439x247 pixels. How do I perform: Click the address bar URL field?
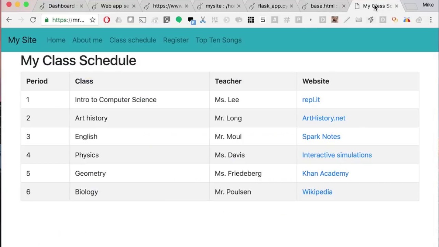[x=68, y=20]
